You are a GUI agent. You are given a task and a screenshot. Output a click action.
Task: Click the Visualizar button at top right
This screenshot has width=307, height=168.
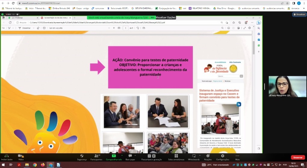(299, 14)
